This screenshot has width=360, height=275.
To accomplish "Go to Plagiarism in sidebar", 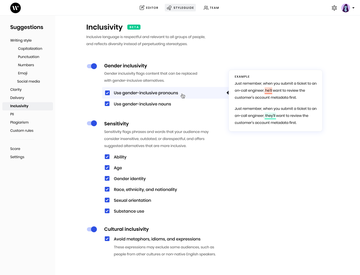I will (x=19, y=122).
